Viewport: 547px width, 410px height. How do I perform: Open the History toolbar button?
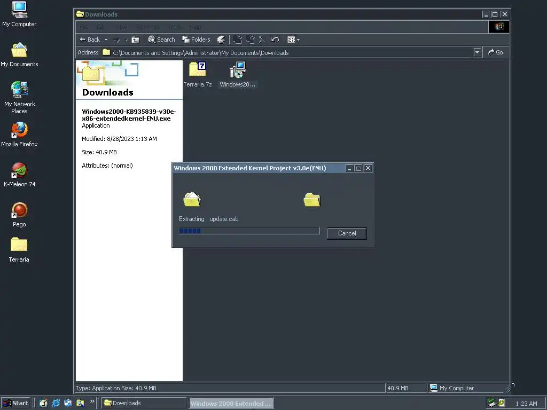pos(221,40)
